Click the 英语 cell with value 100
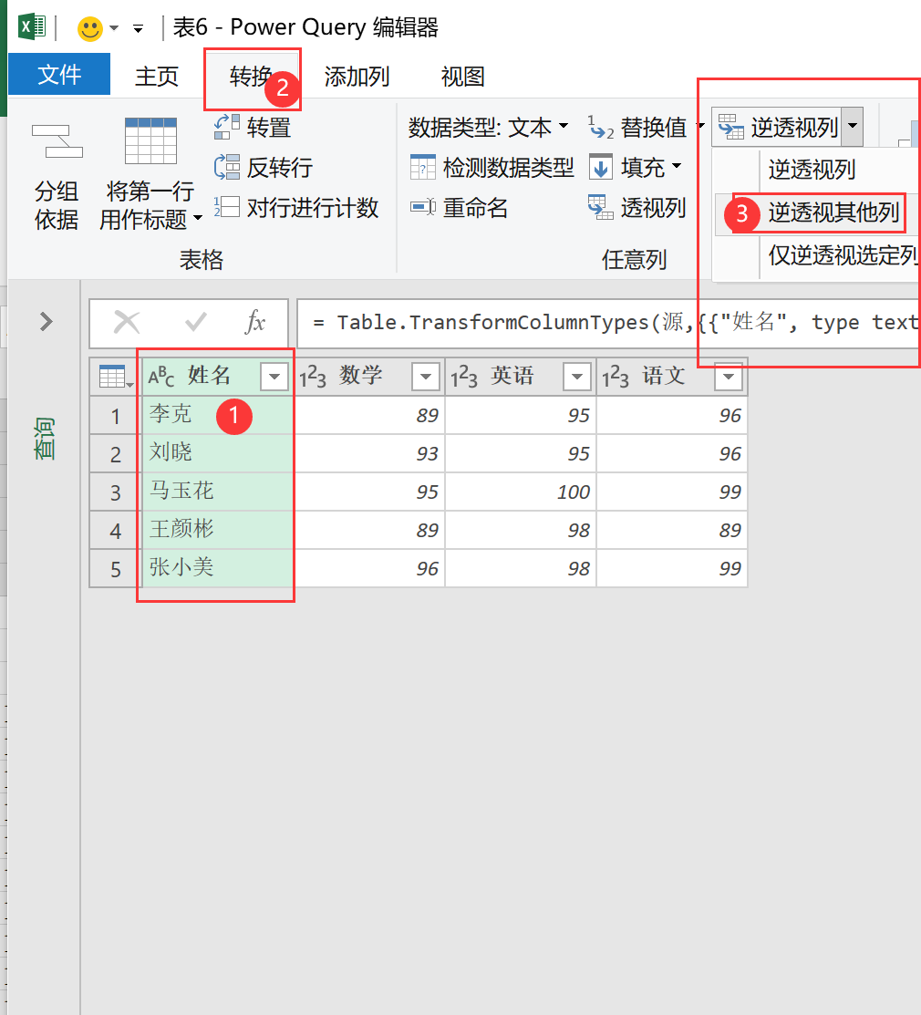 (521, 492)
